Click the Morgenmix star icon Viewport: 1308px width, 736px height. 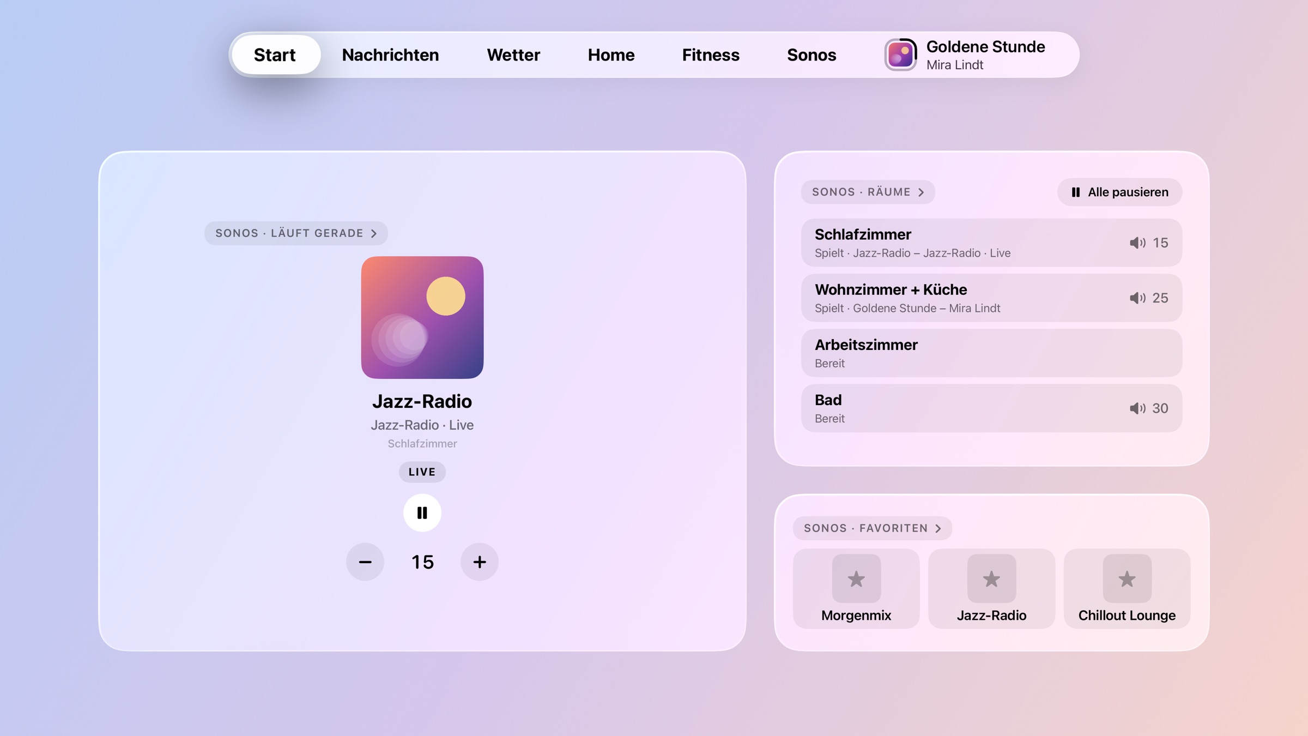tap(856, 578)
